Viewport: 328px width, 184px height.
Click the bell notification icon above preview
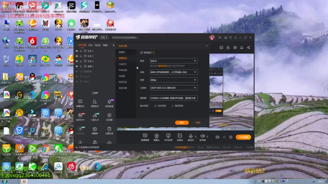[x=241, y=47]
